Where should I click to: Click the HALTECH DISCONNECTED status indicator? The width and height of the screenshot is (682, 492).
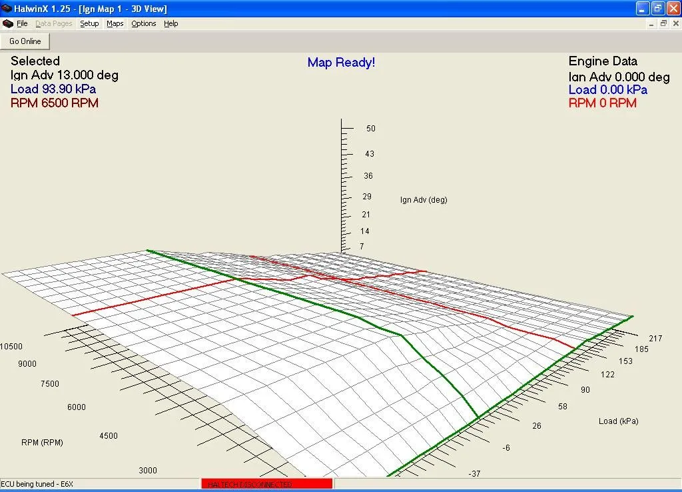coord(266,483)
